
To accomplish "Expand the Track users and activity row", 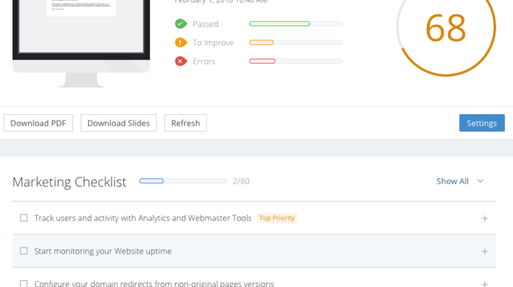I will 484,219.
